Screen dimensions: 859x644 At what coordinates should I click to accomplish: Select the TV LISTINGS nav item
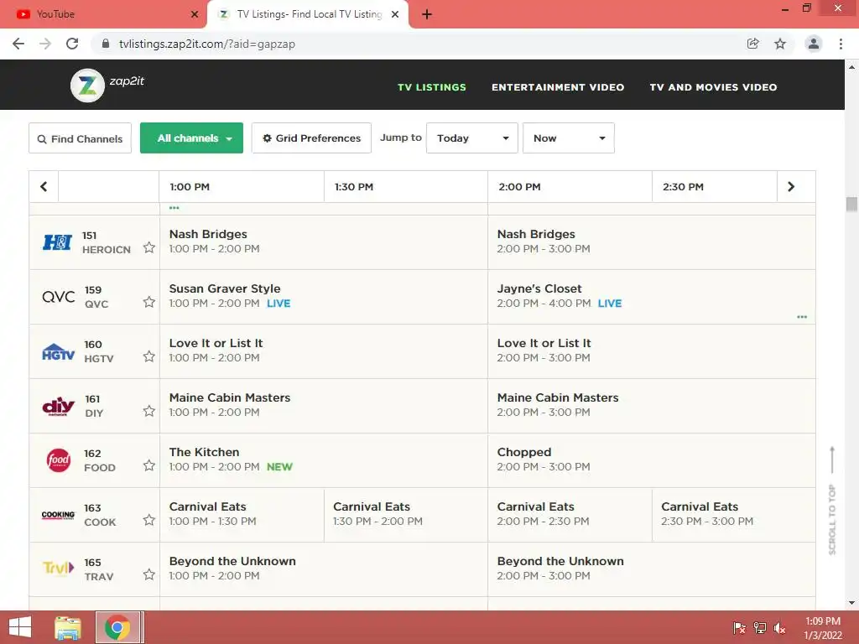coord(432,87)
